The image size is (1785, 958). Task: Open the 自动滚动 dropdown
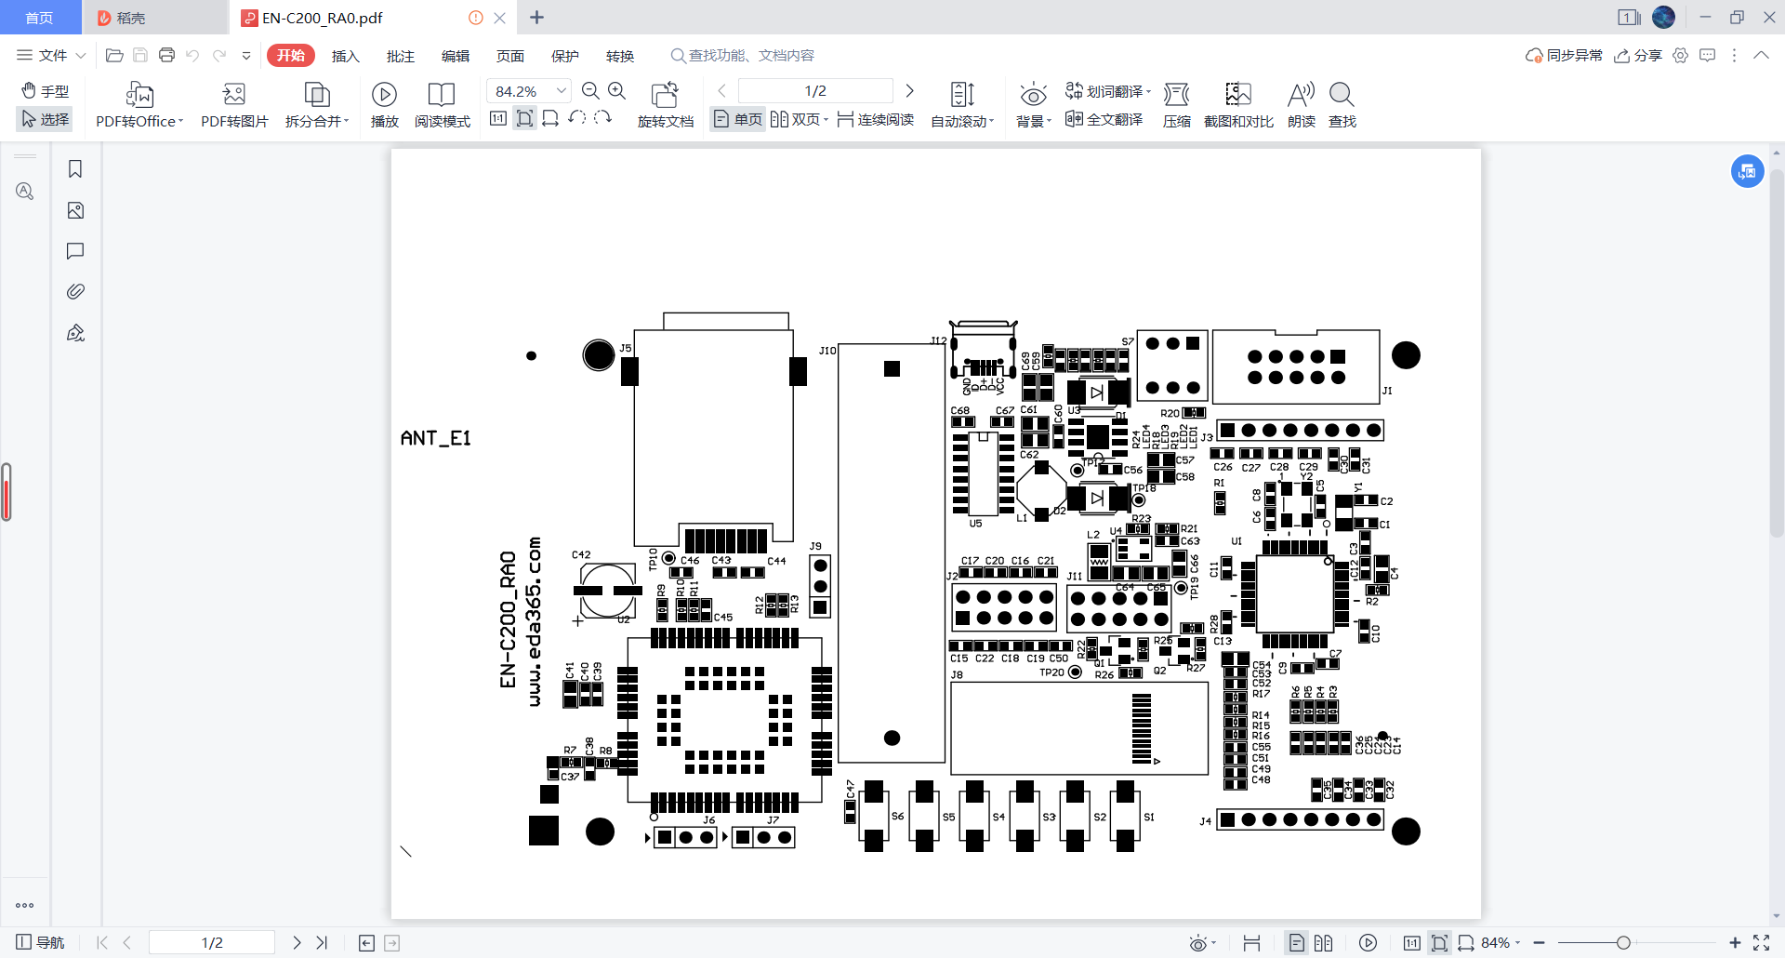962,121
